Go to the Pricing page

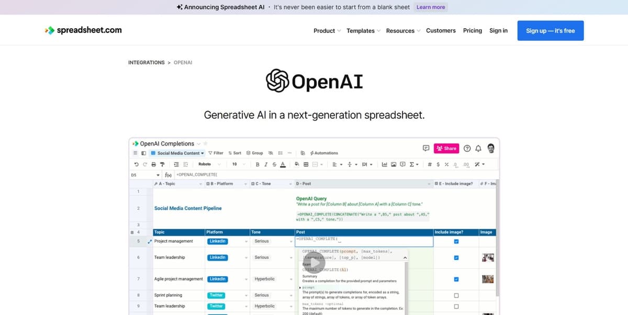[473, 31]
